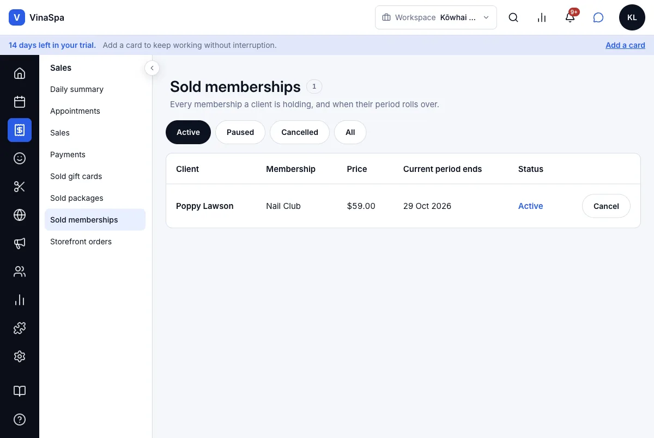Open the Online globe icon in sidebar
The height and width of the screenshot is (438, 654).
pos(20,215)
